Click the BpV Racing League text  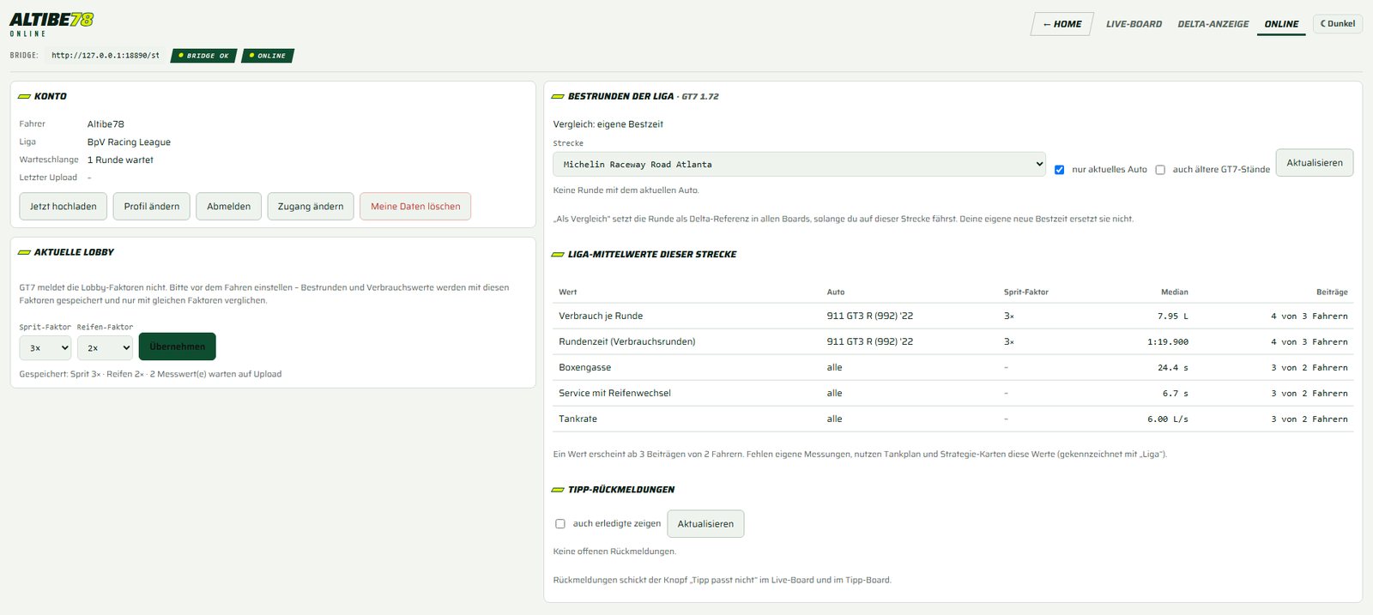129,142
